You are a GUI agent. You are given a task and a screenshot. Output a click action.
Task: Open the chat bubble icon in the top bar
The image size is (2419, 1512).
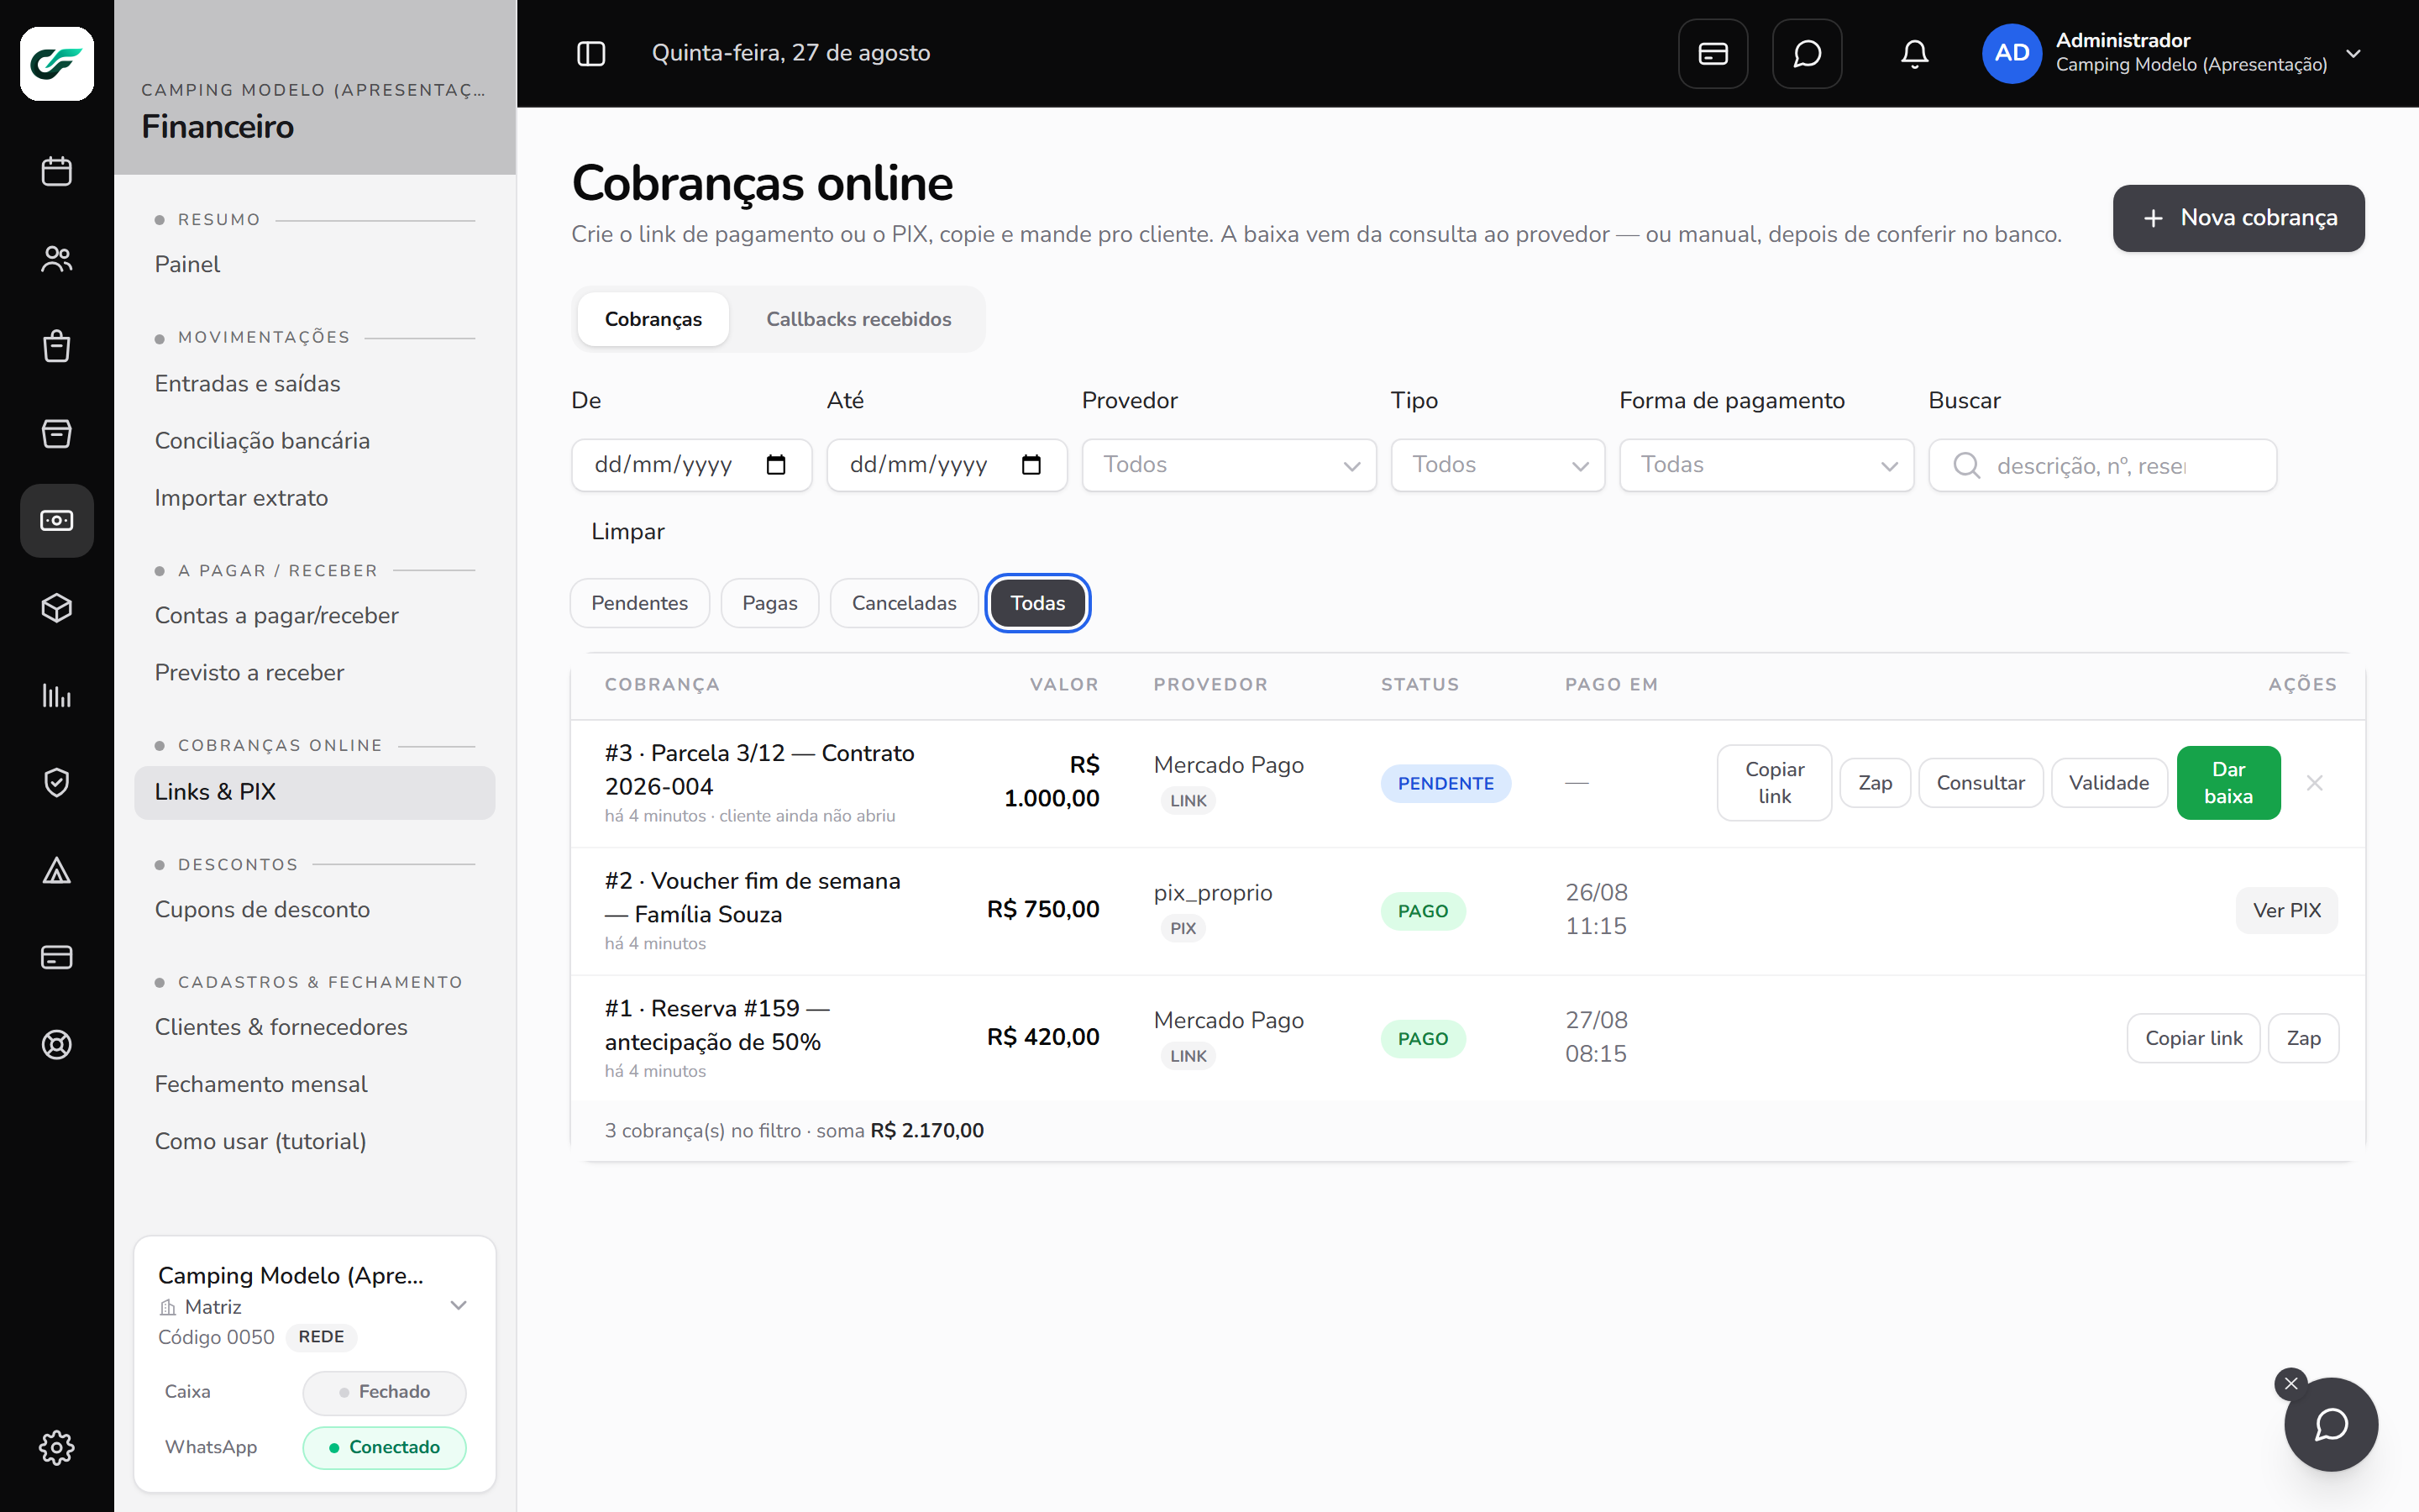tap(1808, 53)
